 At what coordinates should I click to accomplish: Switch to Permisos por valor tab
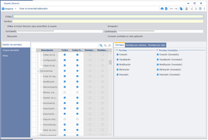pyautogui.click(x=157, y=45)
